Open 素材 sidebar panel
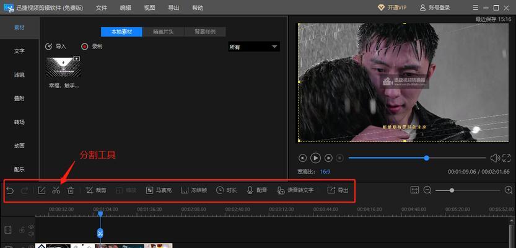The image size is (516, 248). [19, 27]
